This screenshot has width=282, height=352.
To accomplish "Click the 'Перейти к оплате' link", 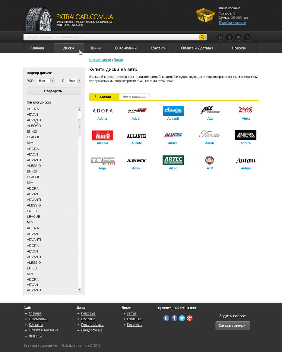I will coord(232,23).
